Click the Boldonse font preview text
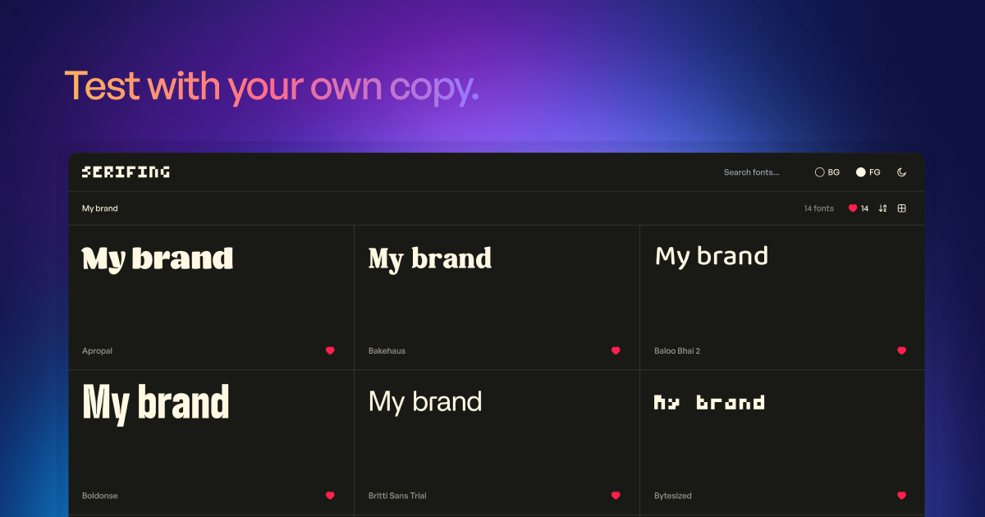The height and width of the screenshot is (517, 985). click(x=156, y=402)
